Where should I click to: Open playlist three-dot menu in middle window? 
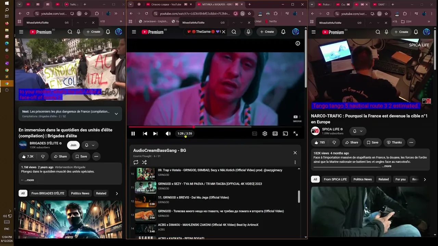click(x=295, y=162)
